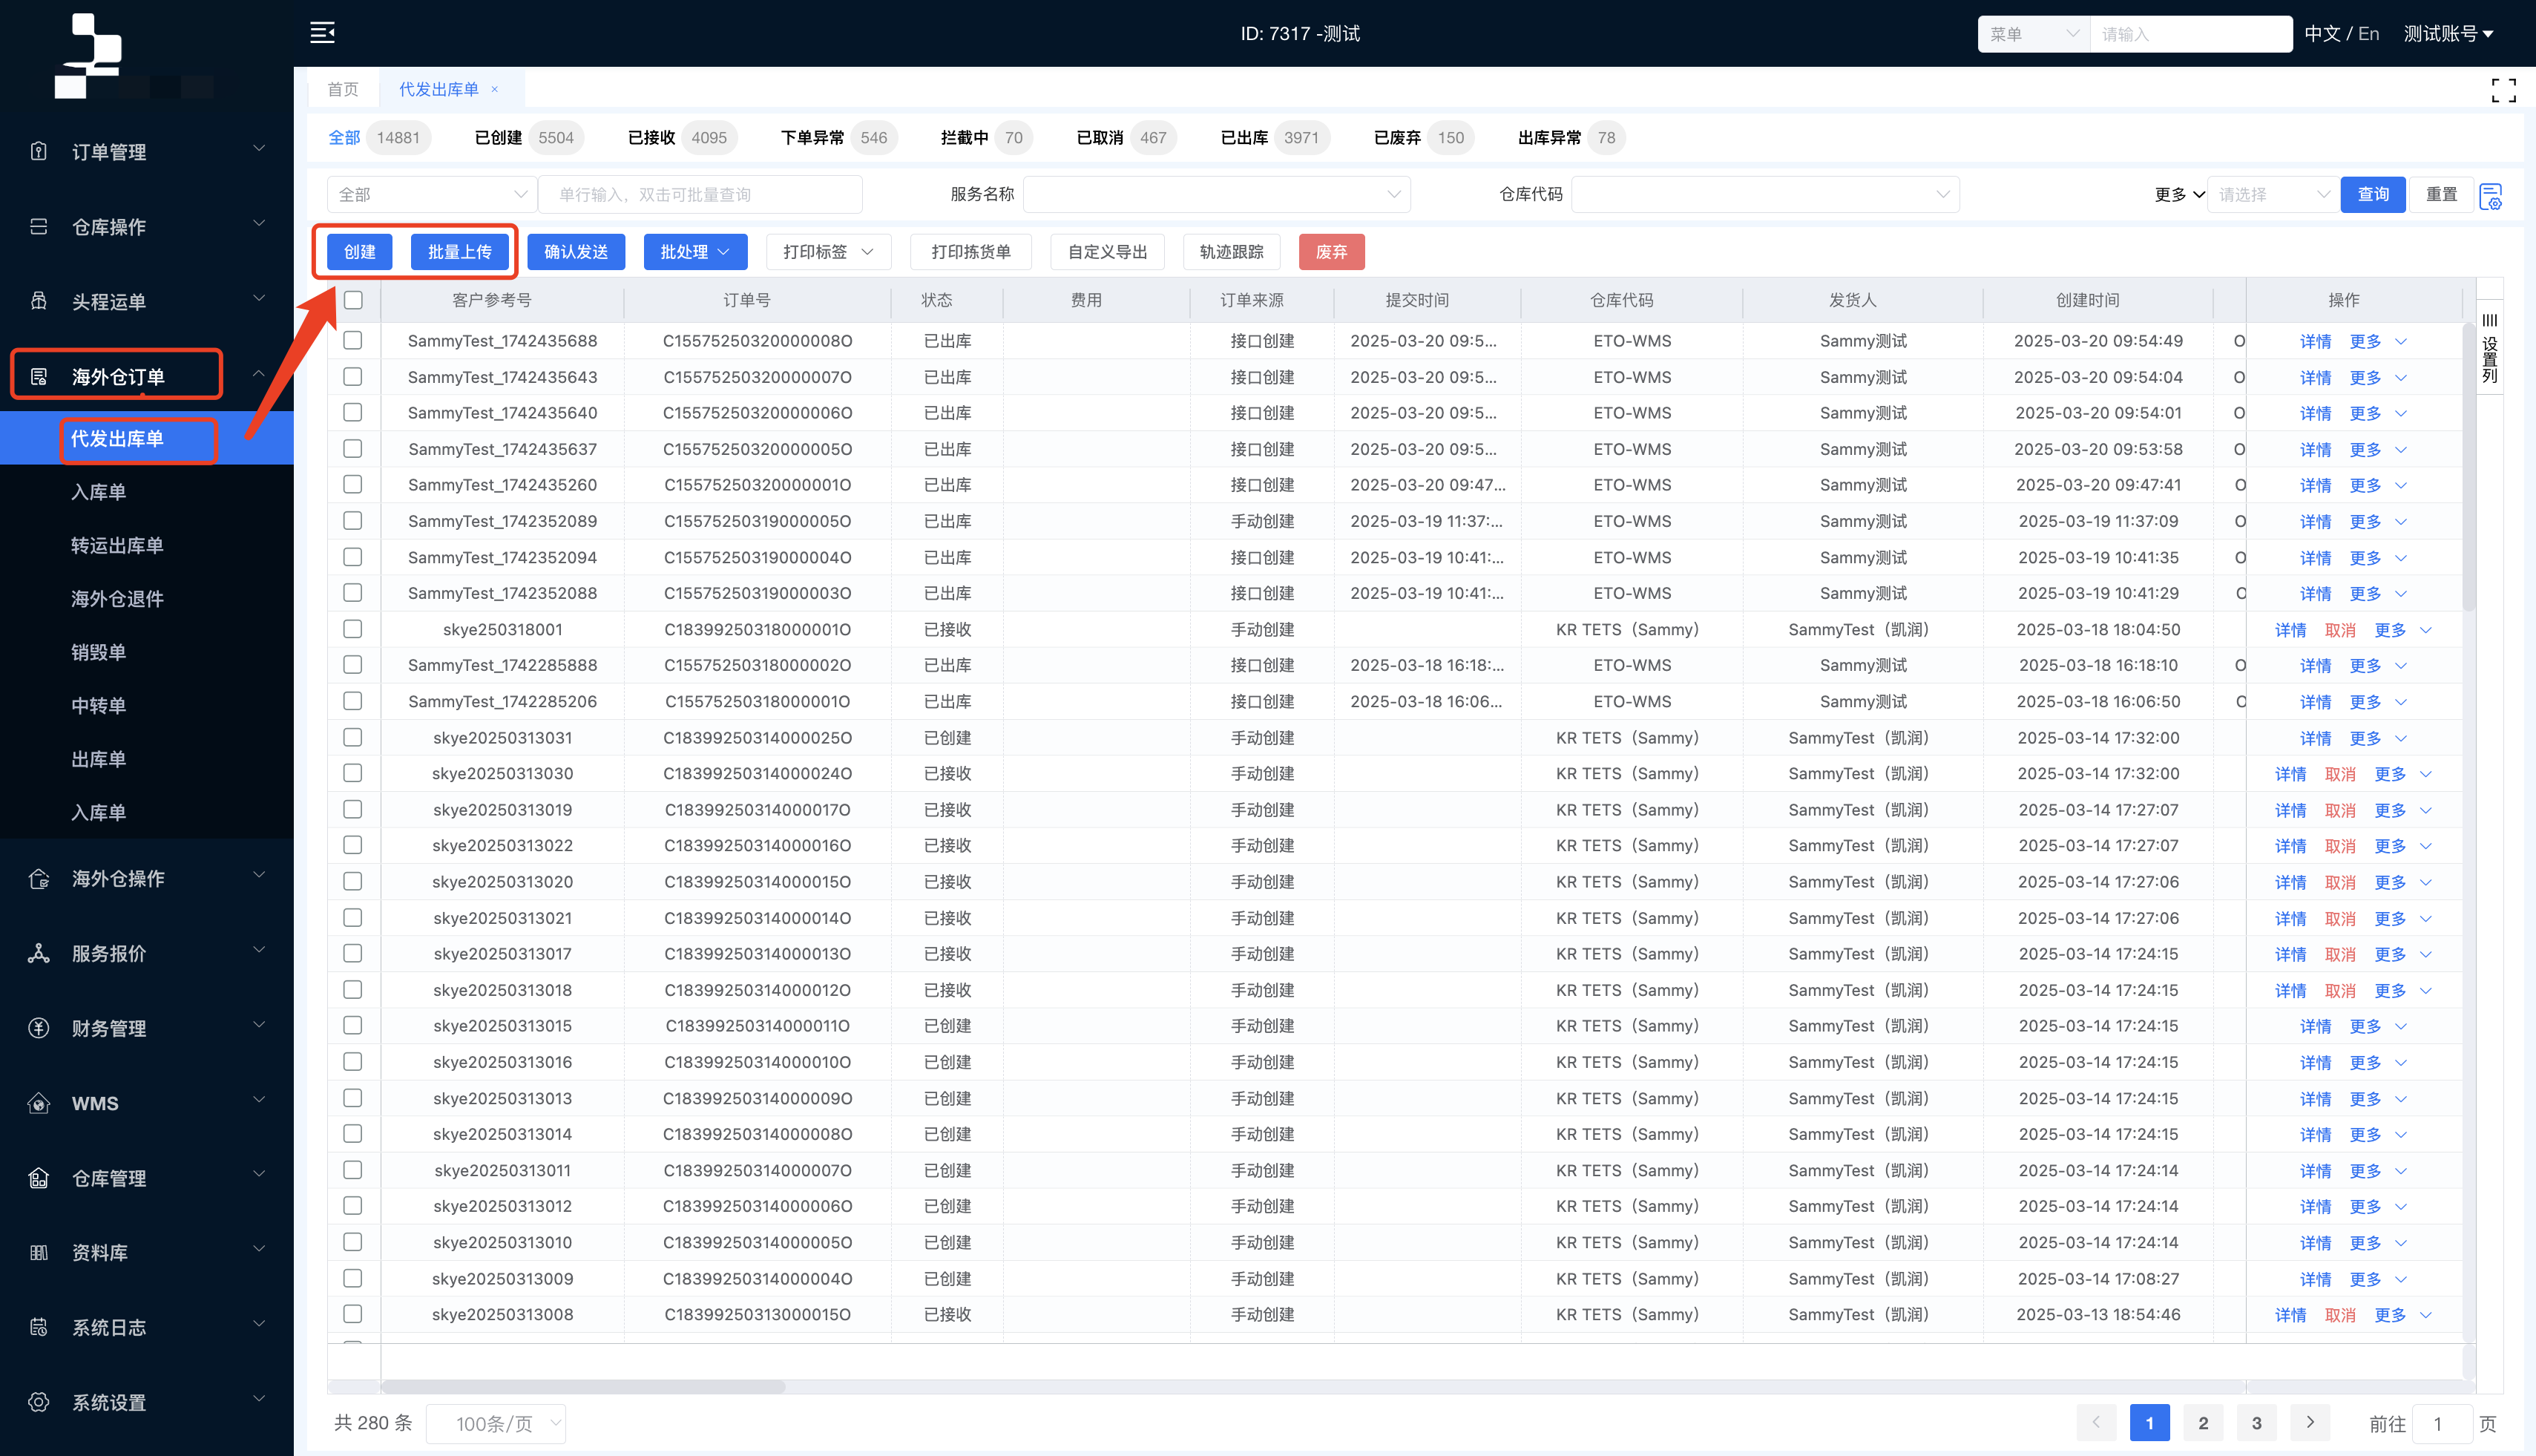
Task: Open the 服务名称 dropdown
Action: coord(1217,194)
